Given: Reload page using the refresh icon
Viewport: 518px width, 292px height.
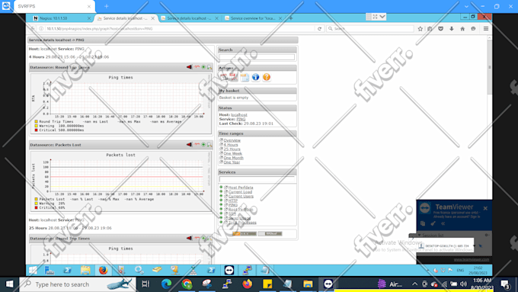Looking at the screenshot, I should click(x=319, y=29).
